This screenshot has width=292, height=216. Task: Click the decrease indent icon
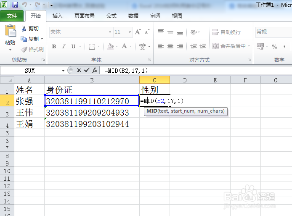(194, 46)
